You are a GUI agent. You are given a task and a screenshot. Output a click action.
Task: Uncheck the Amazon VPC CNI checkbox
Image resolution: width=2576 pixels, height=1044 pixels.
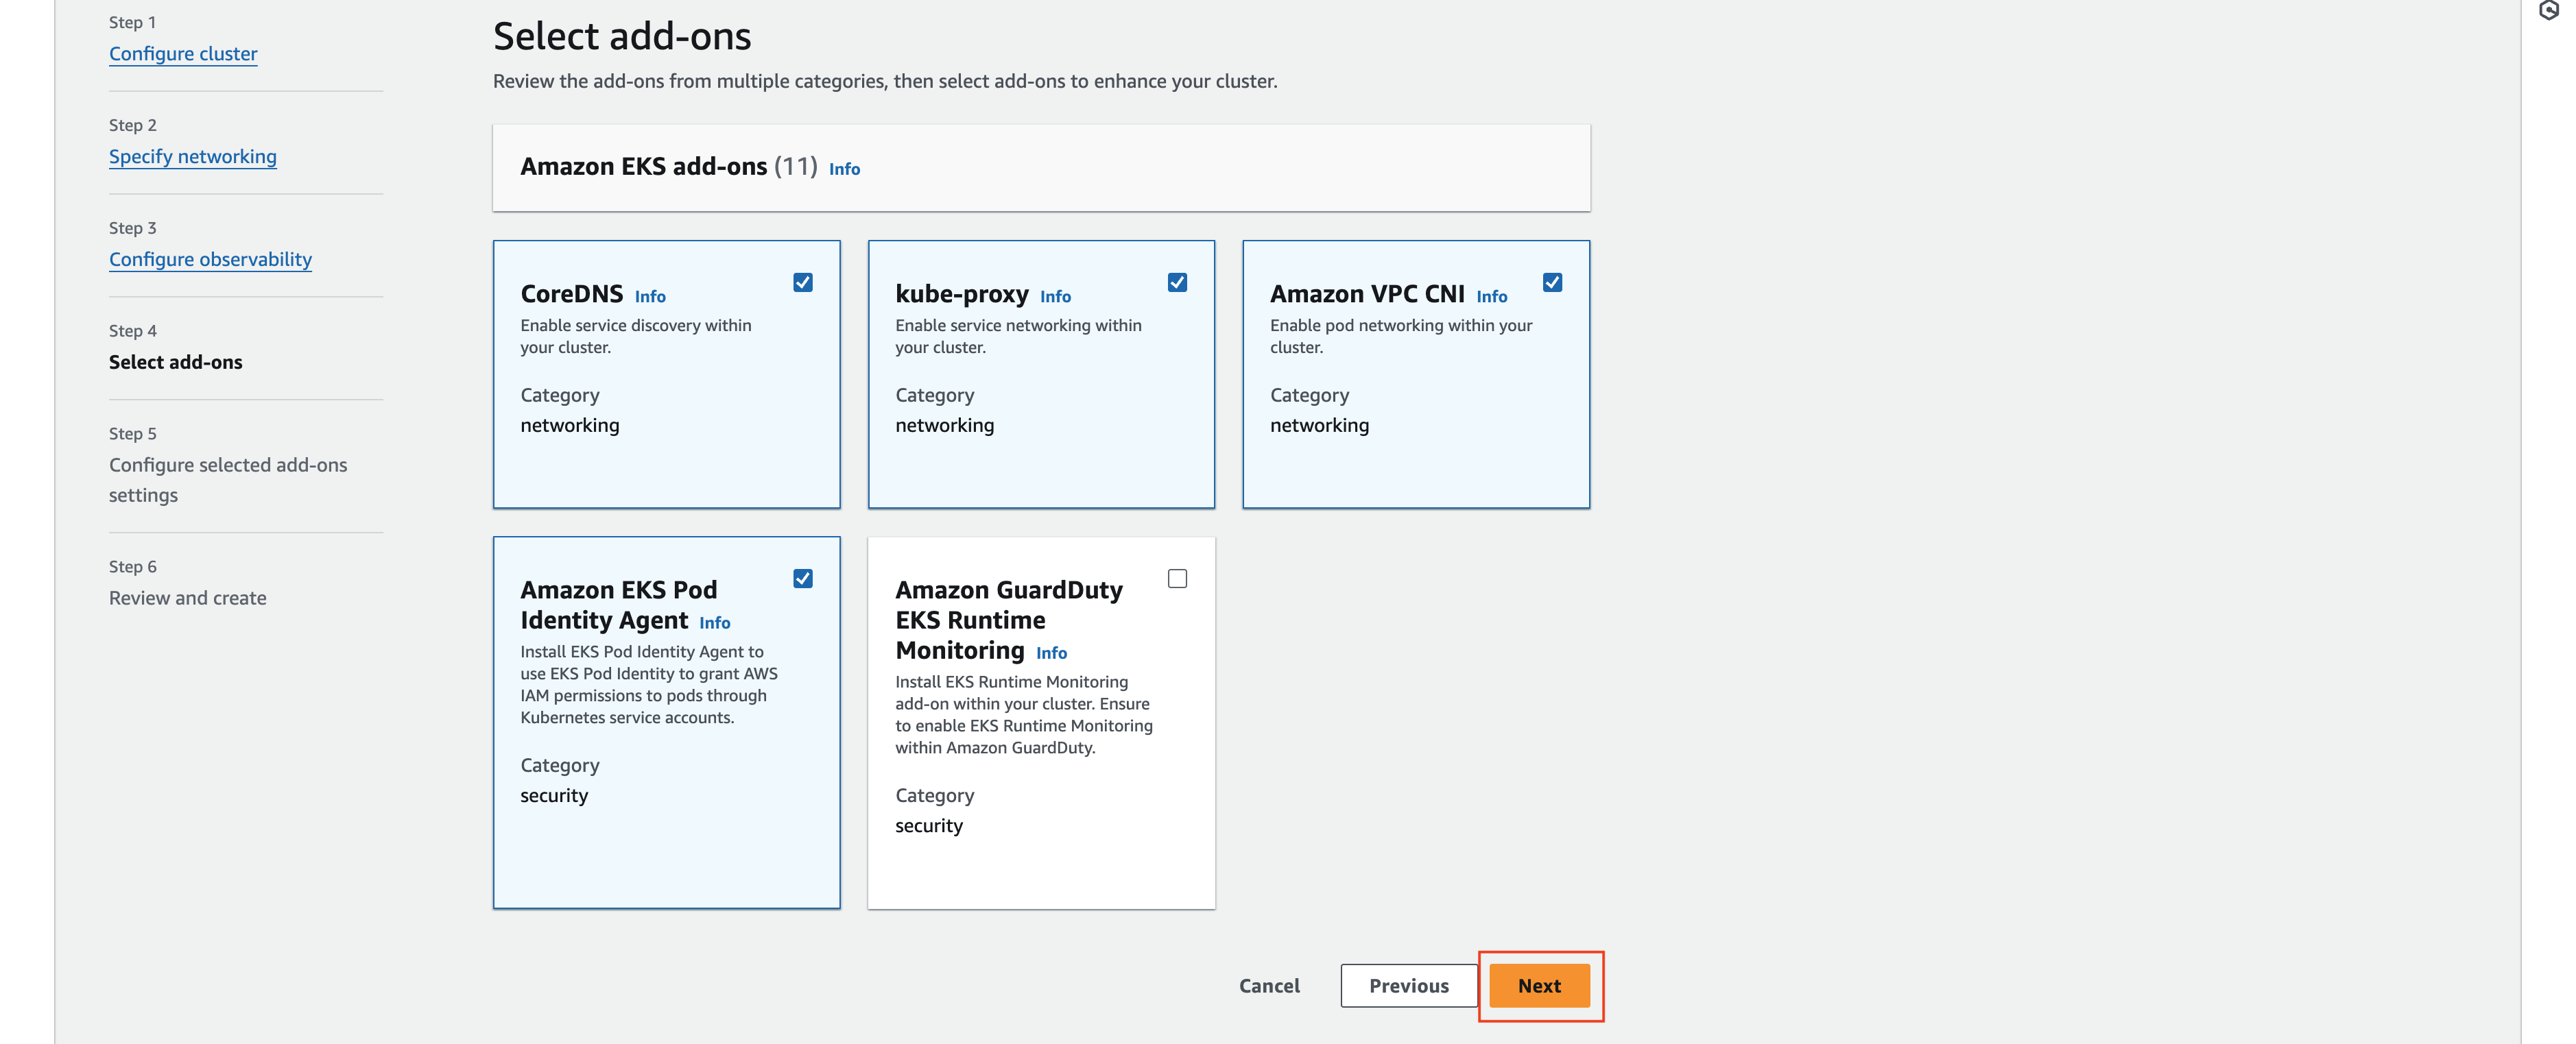(x=1553, y=282)
